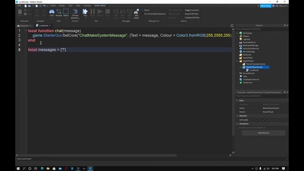Open File Explorer from the taskbar

(48, 169)
